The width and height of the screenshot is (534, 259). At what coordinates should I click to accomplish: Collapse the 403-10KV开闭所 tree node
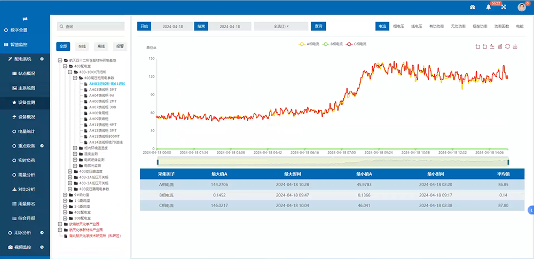[x=71, y=72]
